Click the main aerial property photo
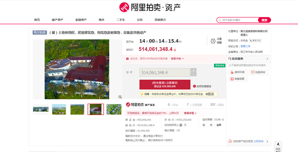The image size is (298, 152). coord(77,69)
